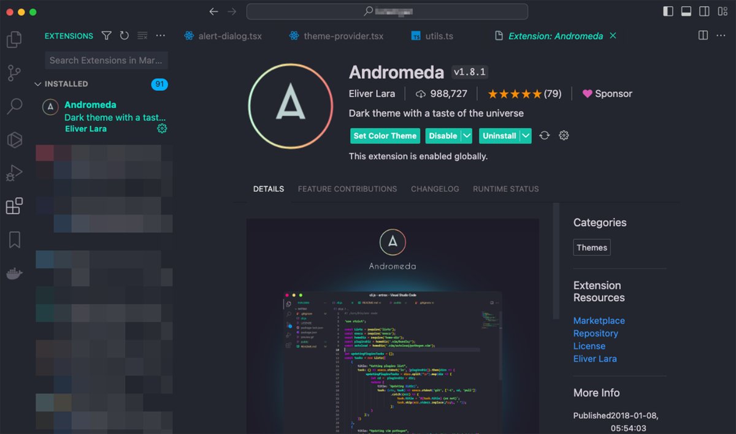
Task: Select Andromeda in the installed list
Action: tap(102, 116)
